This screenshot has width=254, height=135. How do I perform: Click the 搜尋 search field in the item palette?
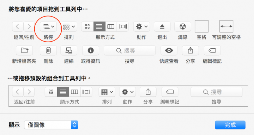tap(129, 50)
